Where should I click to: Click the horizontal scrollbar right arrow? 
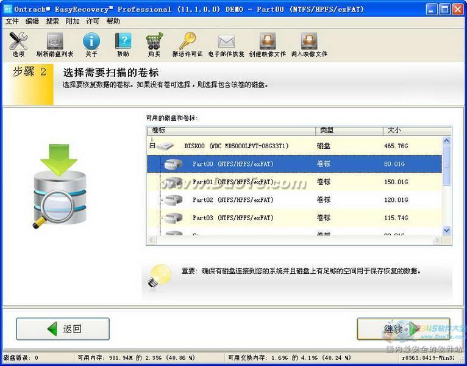tap(437, 240)
